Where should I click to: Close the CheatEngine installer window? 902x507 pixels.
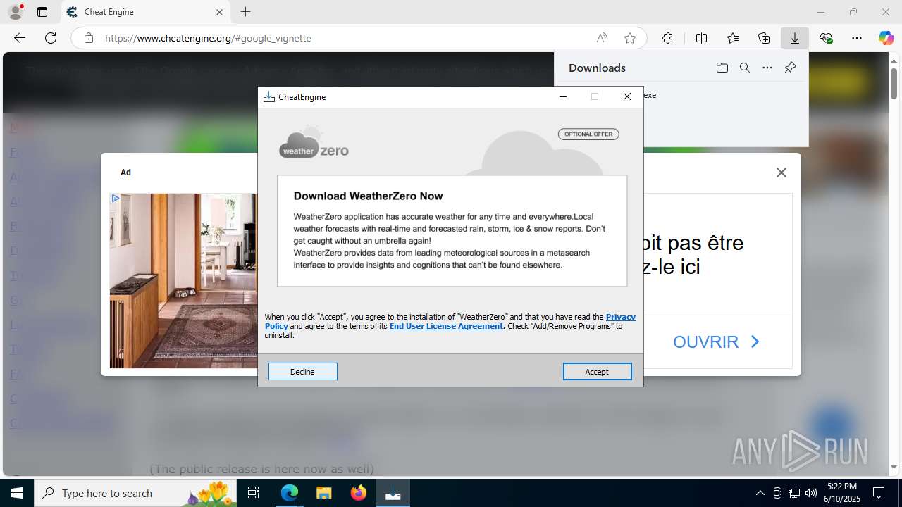[x=626, y=97]
